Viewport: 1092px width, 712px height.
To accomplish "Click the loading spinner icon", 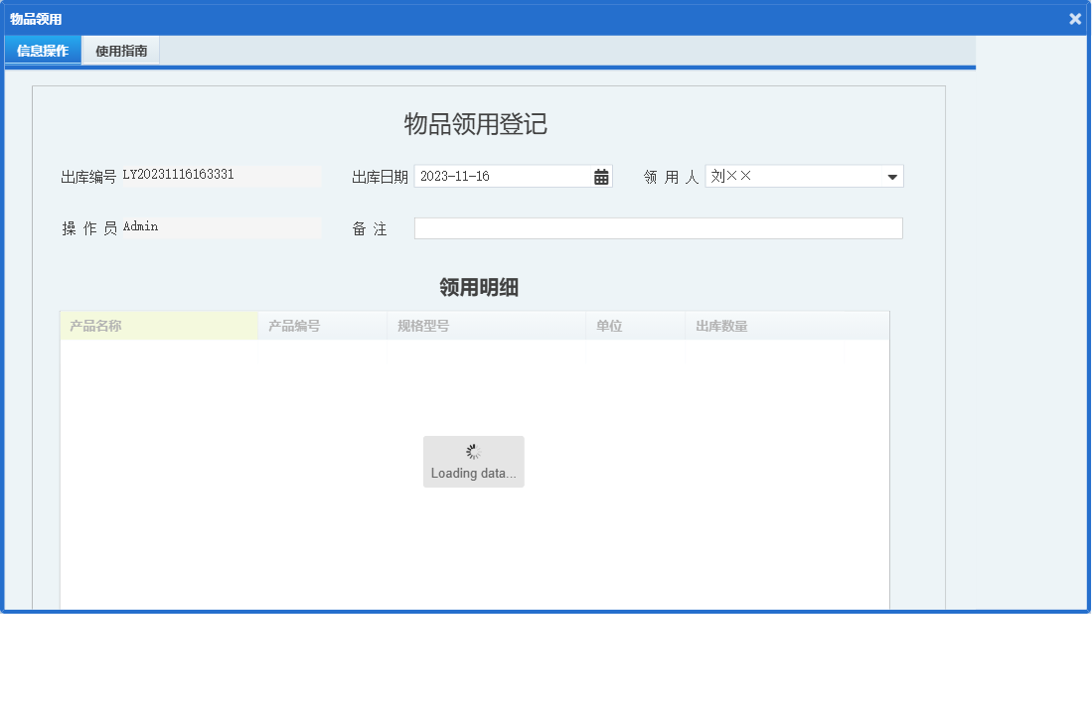I will tap(474, 450).
